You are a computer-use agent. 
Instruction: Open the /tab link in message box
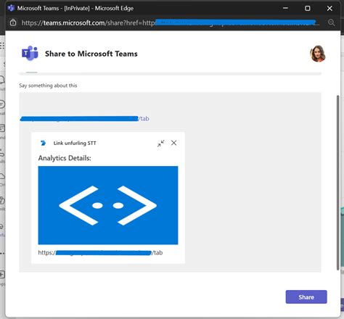pyautogui.click(x=84, y=118)
